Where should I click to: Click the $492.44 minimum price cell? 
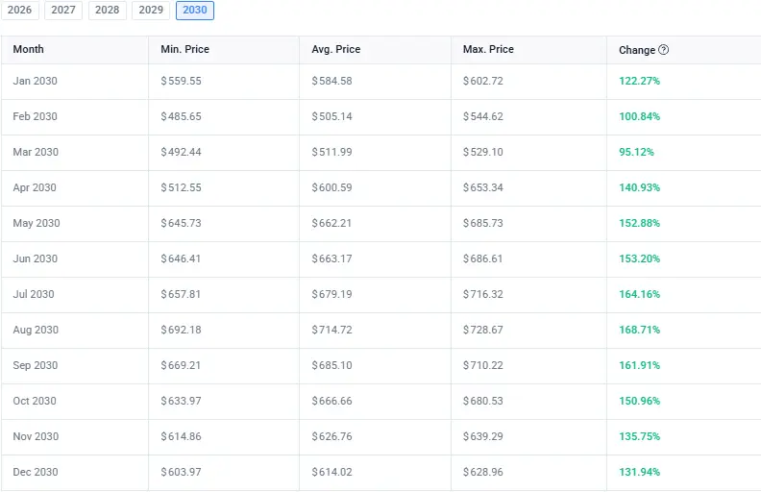click(181, 152)
